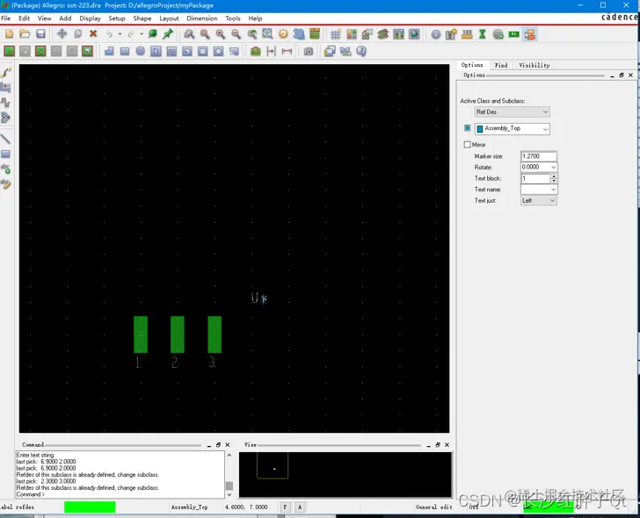640x518 pixels.
Task: Click the green pushpin icon
Action: click(x=168, y=34)
